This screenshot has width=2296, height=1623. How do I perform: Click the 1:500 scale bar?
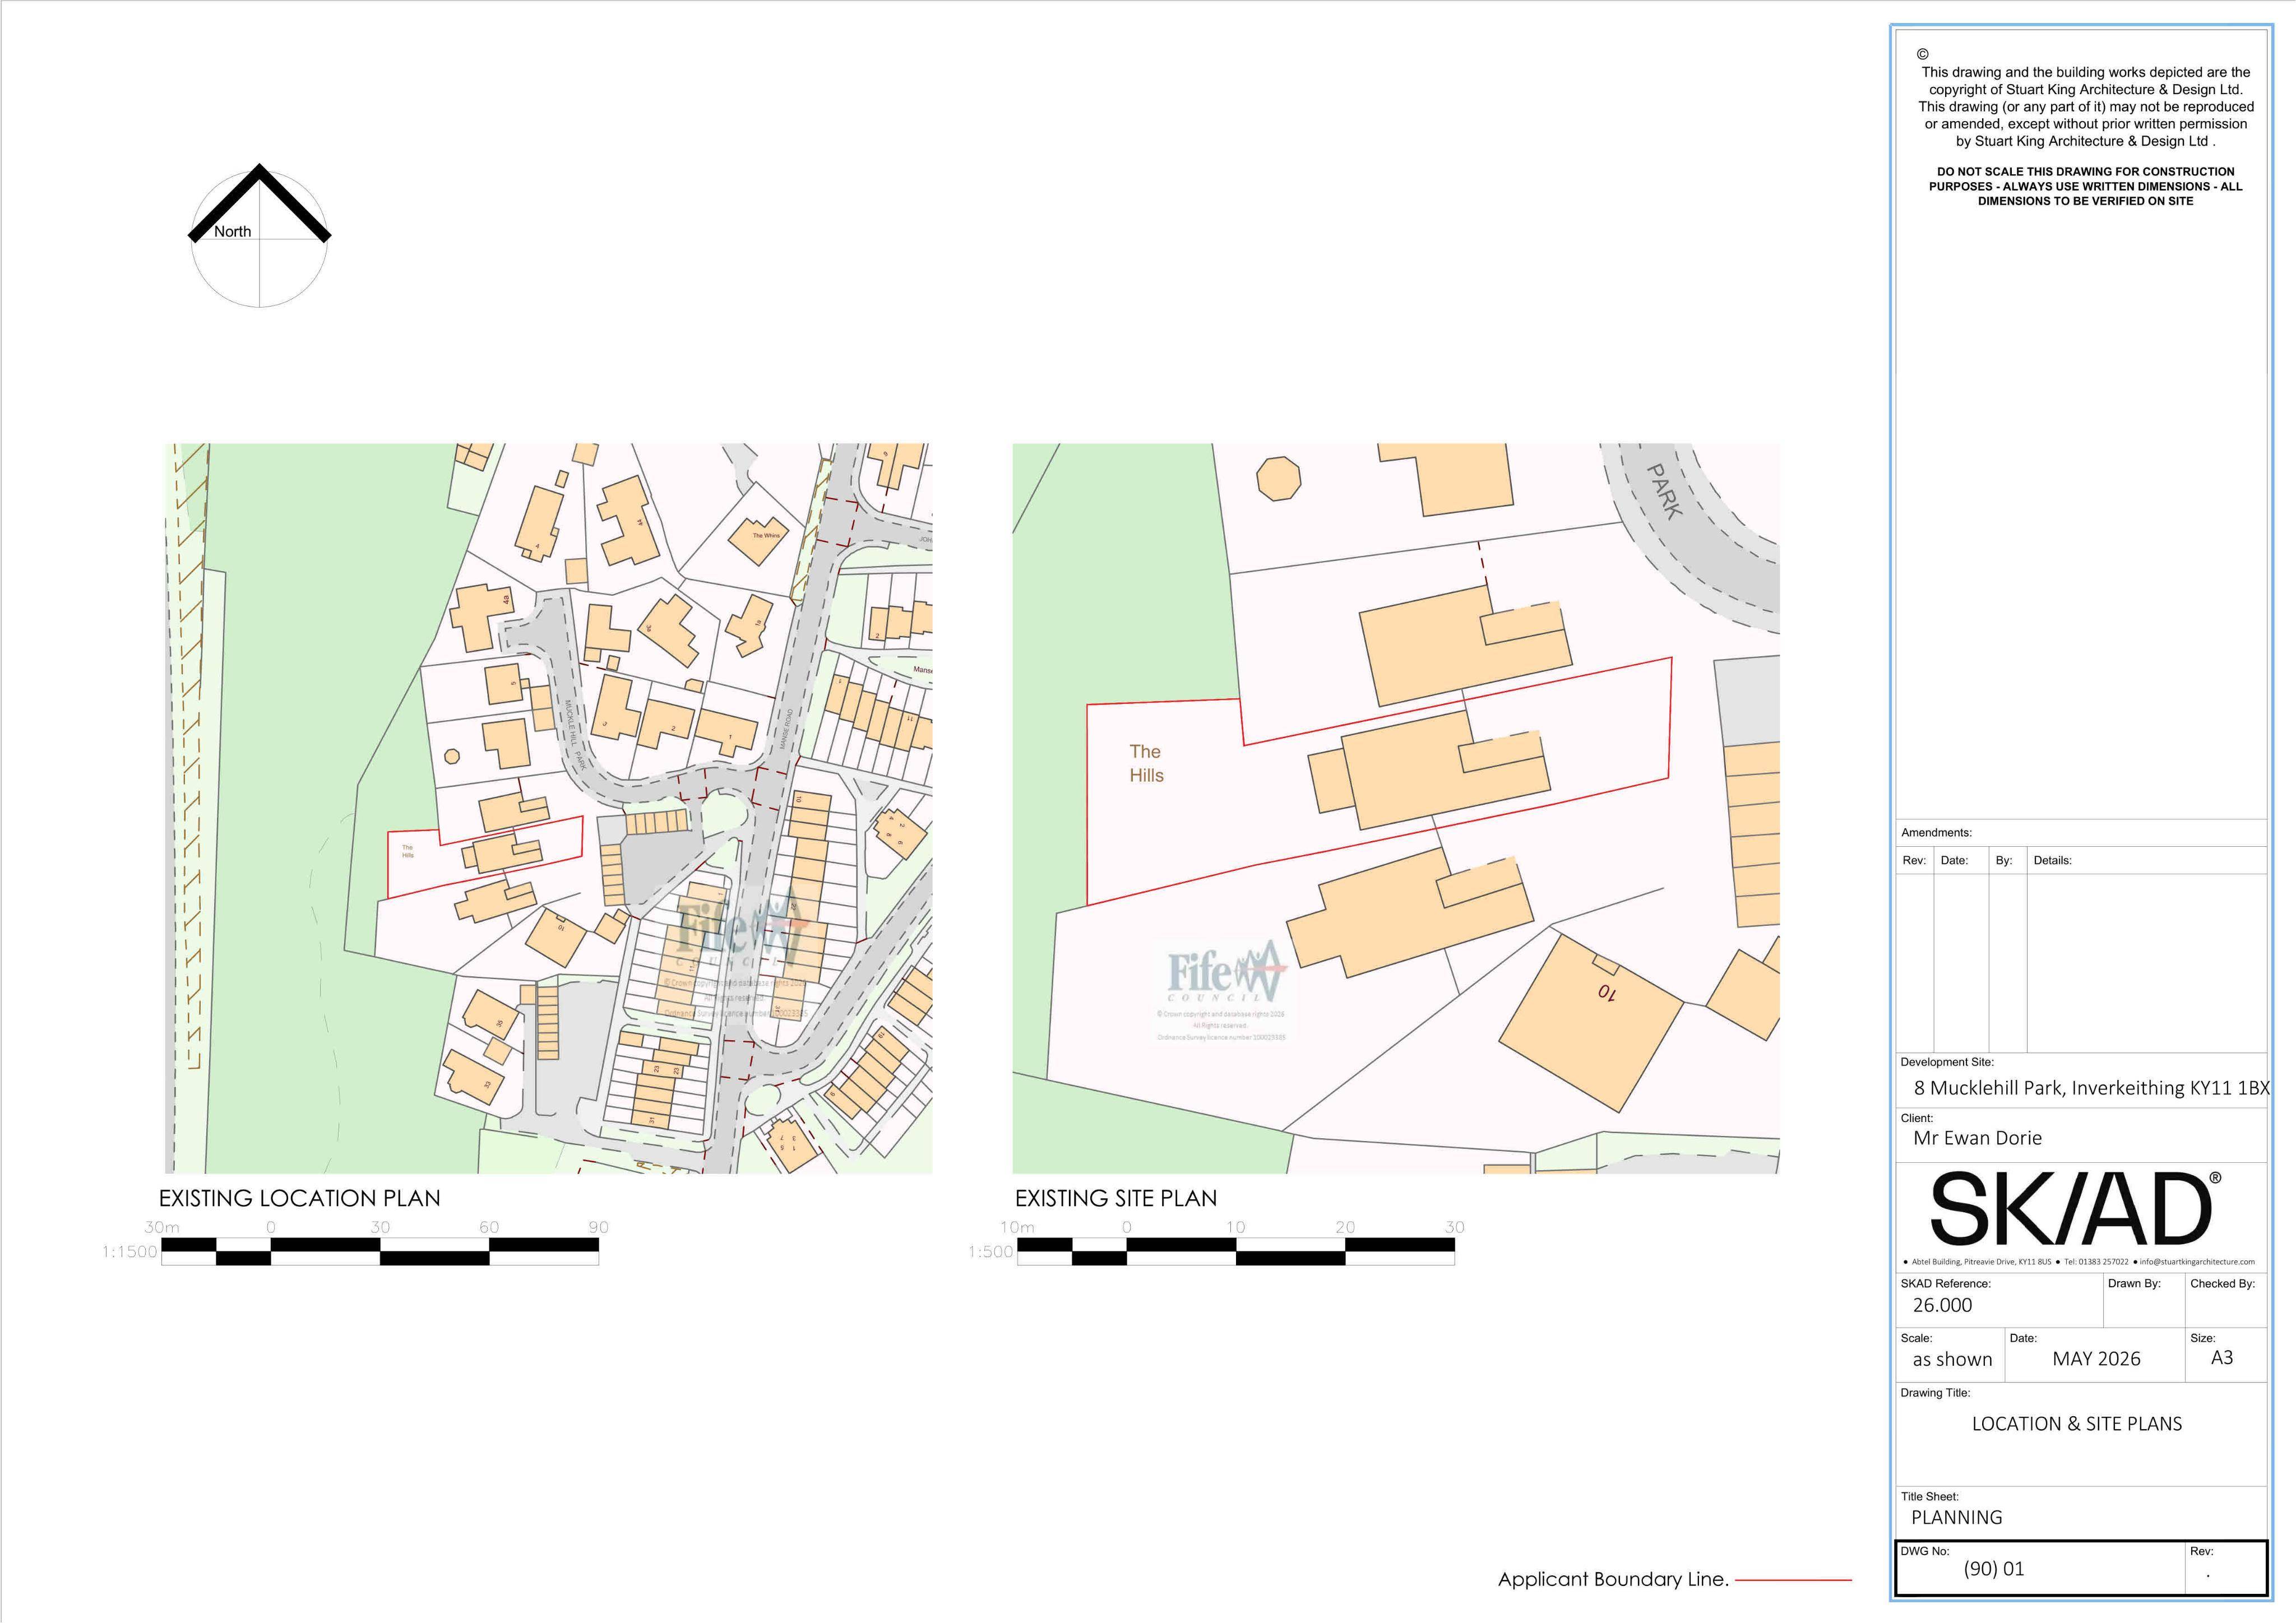tap(1236, 1252)
